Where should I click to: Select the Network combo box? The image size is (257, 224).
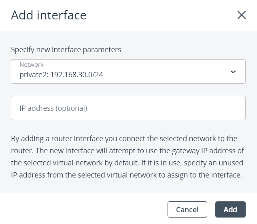pos(128,72)
